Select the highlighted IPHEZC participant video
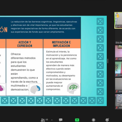 [118, 20]
